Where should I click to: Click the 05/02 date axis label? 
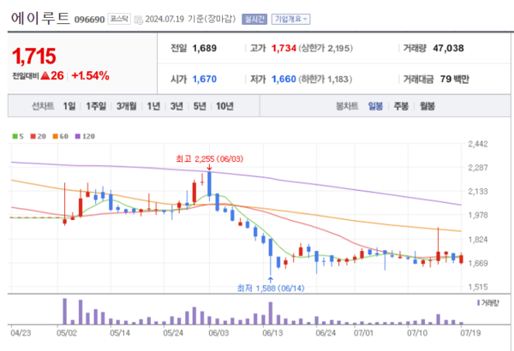pos(67,333)
